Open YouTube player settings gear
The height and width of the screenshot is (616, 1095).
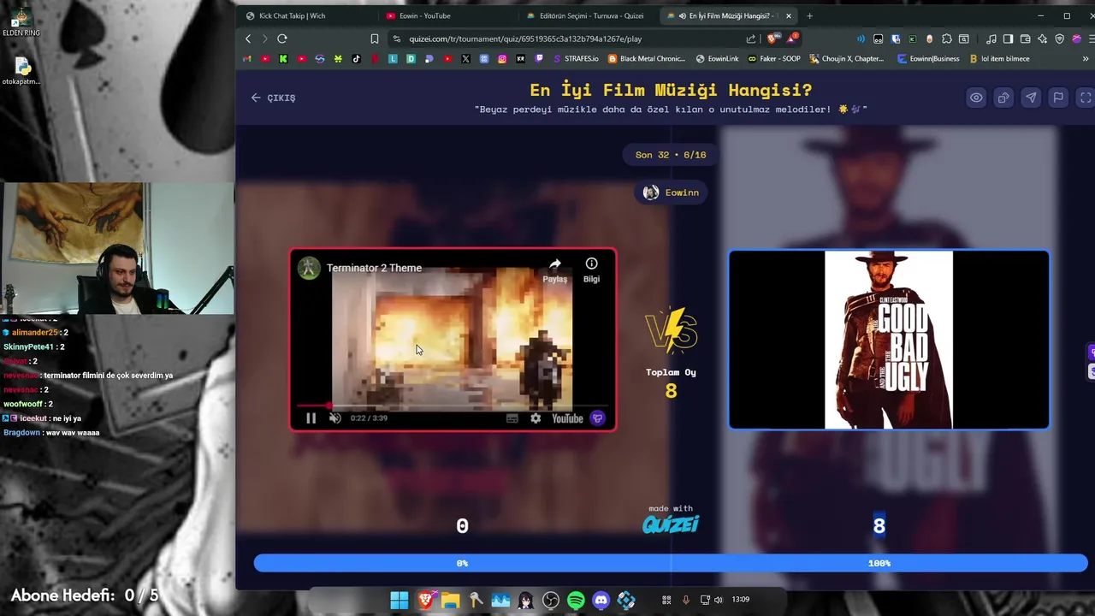[536, 418]
